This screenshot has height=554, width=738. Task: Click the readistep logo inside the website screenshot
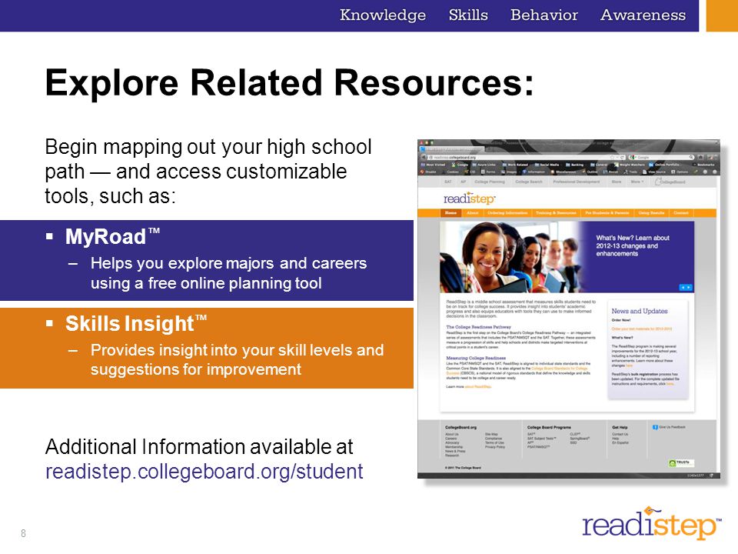click(x=469, y=198)
